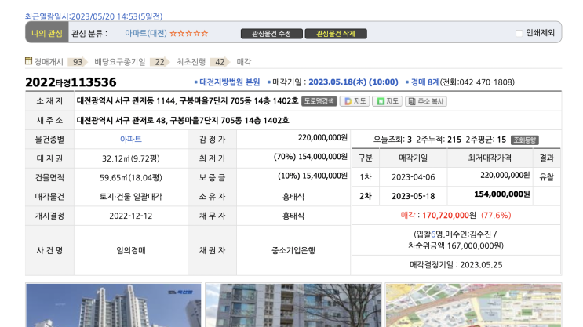Viewport: 583px width, 327px height.
Task: Open the Daum 지도 map button
Action: (x=355, y=101)
